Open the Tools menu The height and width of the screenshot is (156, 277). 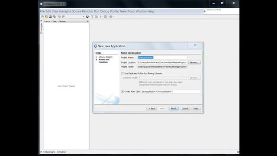click(131, 11)
